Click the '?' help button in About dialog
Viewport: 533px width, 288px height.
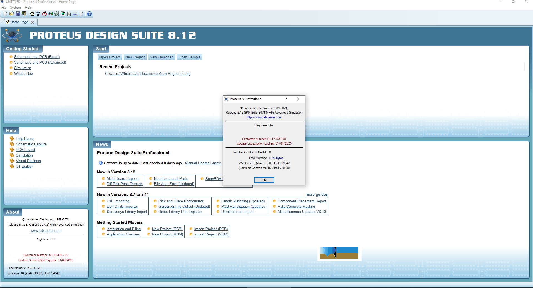click(286, 99)
